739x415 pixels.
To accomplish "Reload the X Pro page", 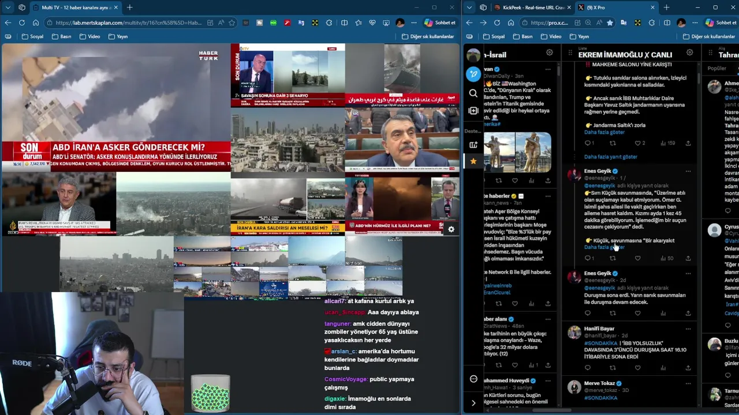I will click(497, 22).
